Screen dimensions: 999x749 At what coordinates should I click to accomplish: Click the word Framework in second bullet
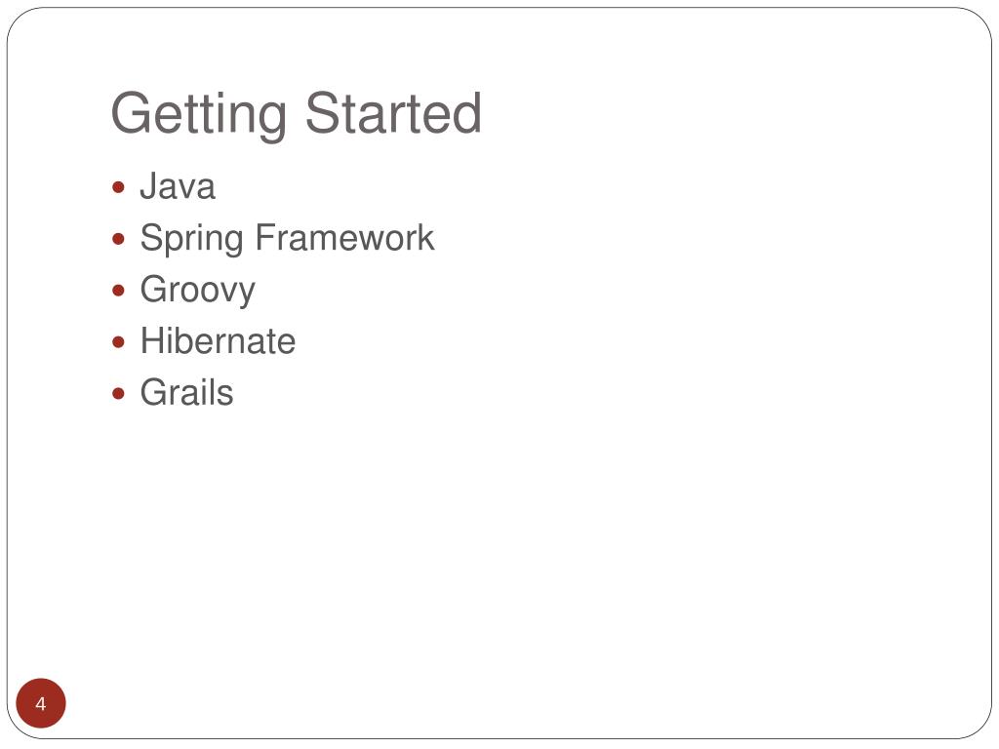pos(344,238)
